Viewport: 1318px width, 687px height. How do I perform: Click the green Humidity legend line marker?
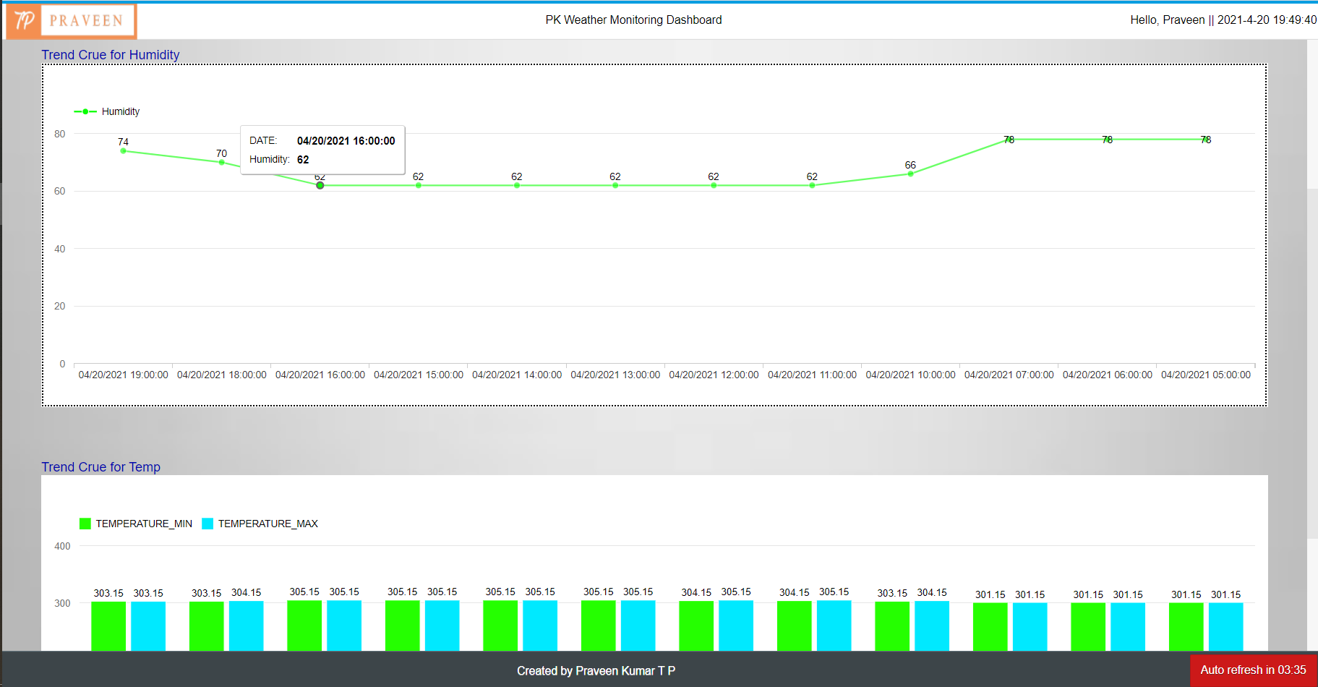[85, 111]
